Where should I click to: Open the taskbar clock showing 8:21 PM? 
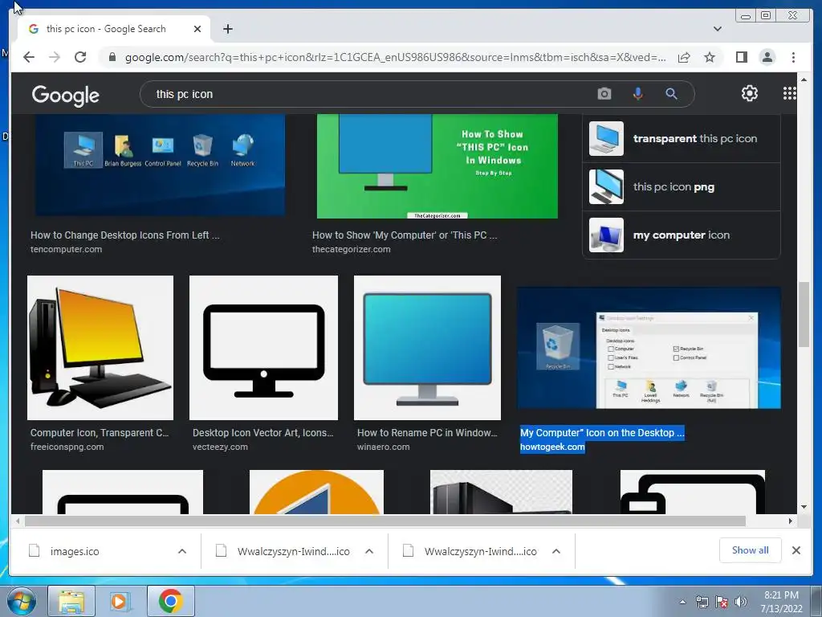point(781,602)
